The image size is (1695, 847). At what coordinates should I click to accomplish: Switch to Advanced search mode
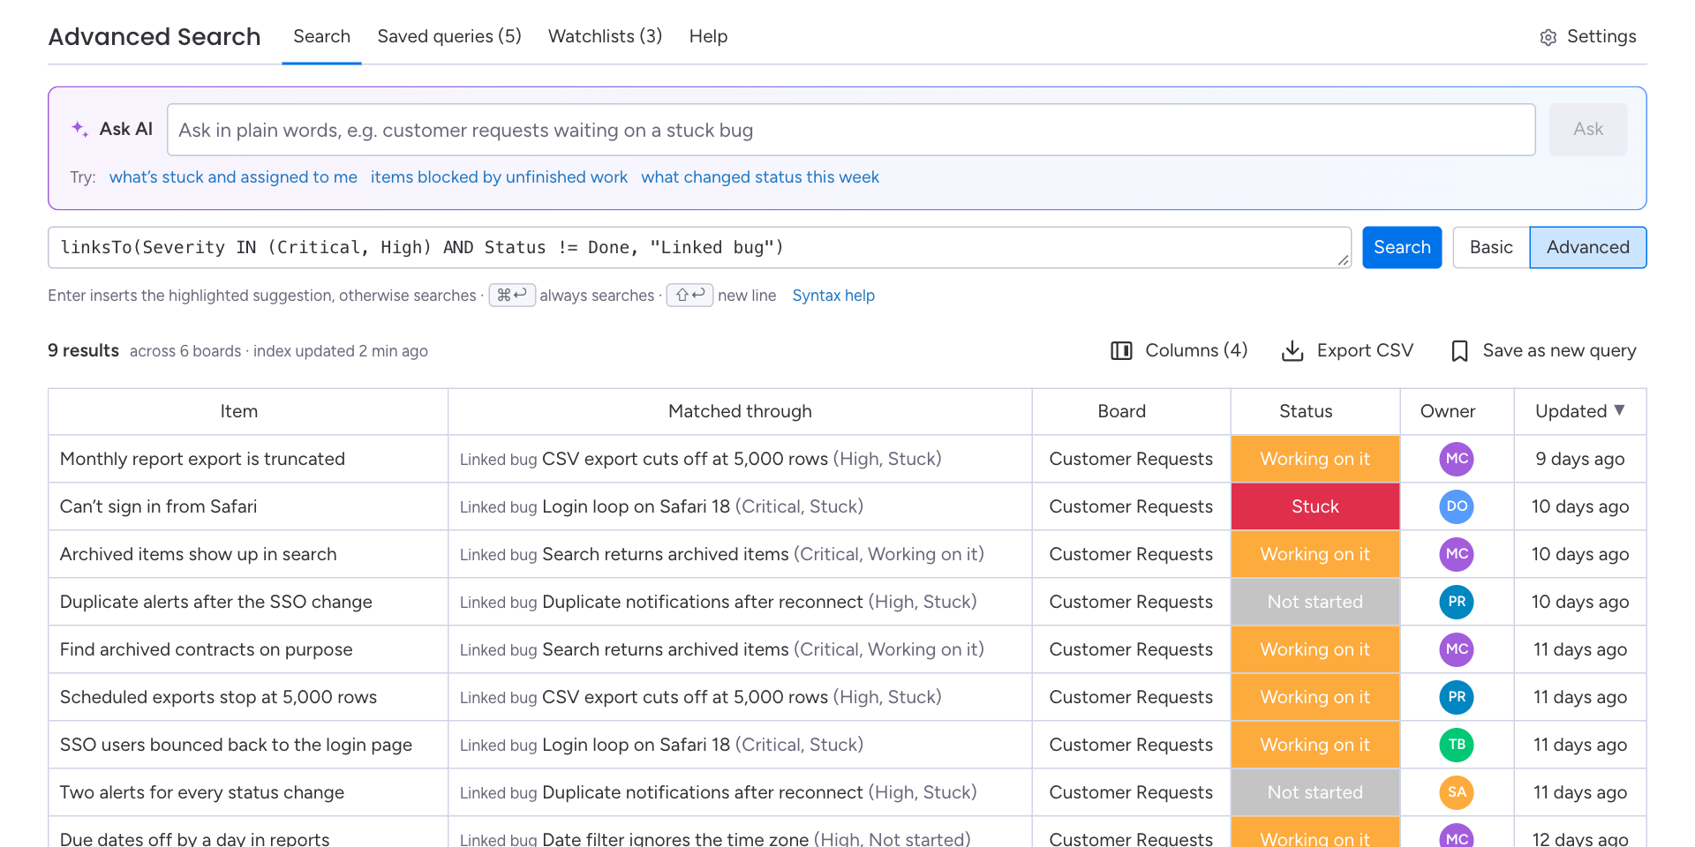pos(1587,247)
